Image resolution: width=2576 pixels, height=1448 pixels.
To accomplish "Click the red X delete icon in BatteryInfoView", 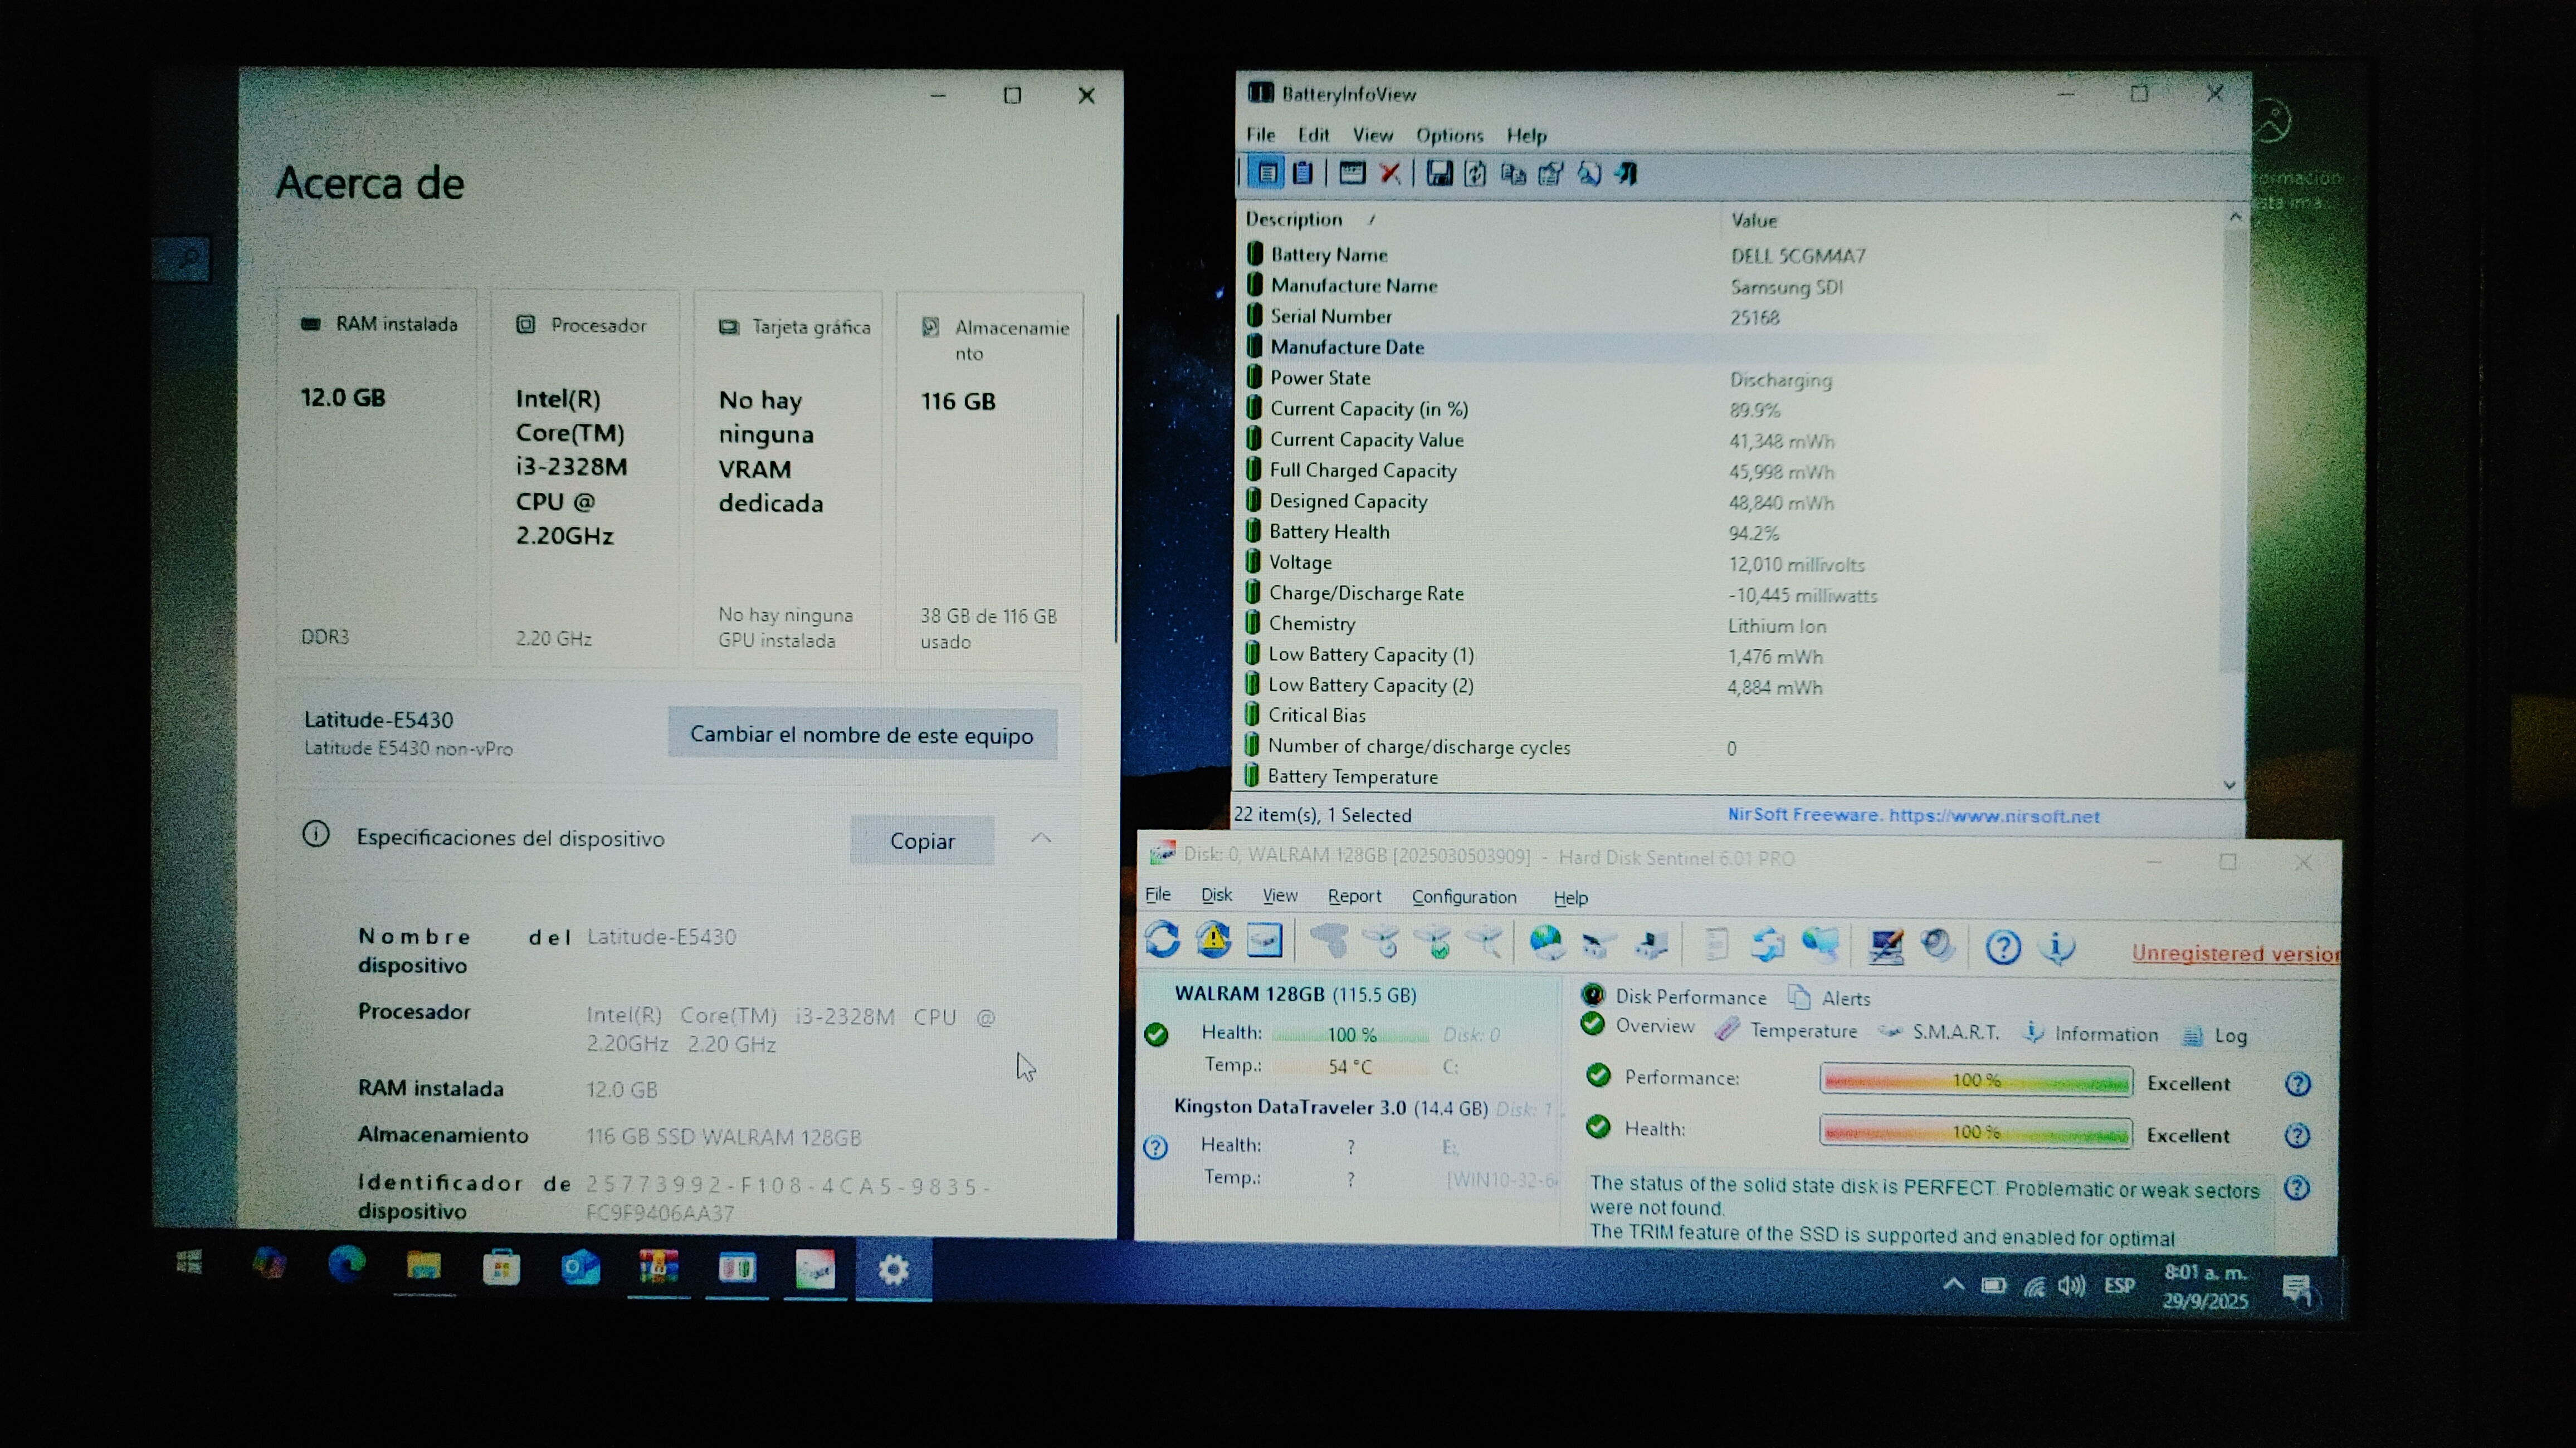I will click(1389, 174).
